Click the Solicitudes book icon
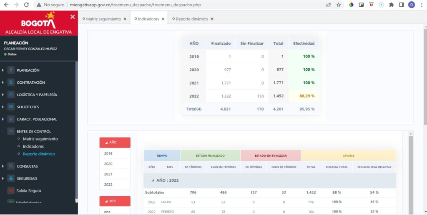Image resolution: width=427 pixels, height=215 pixels. (11, 107)
